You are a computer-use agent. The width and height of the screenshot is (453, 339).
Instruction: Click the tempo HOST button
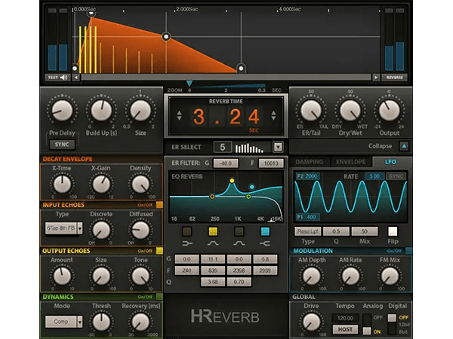[x=345, y=329]
